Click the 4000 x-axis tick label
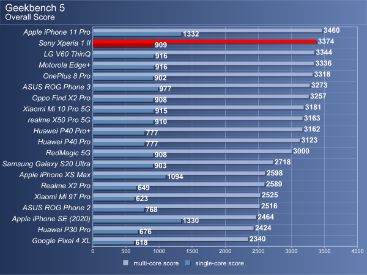The height and width of the screenshot is (275, 367). coord(357,251)
